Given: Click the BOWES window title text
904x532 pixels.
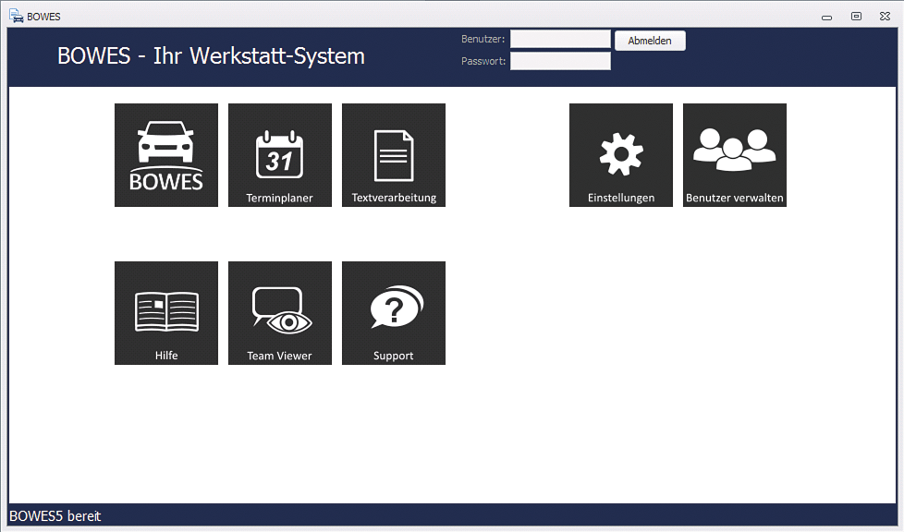Looking at the screenshot, I should (43, 17).
